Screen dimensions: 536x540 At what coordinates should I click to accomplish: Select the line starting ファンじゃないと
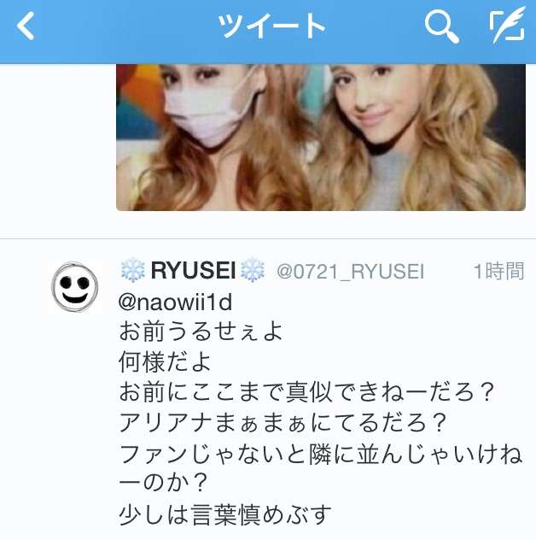coord(321,468)
